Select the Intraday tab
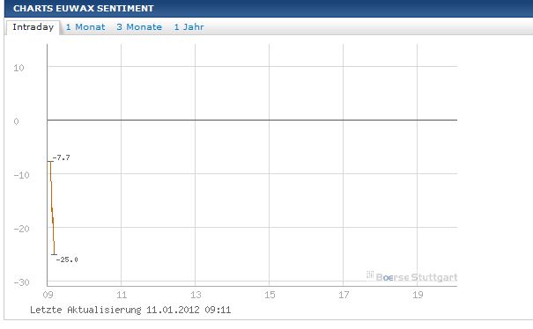 tap(33, 27)
